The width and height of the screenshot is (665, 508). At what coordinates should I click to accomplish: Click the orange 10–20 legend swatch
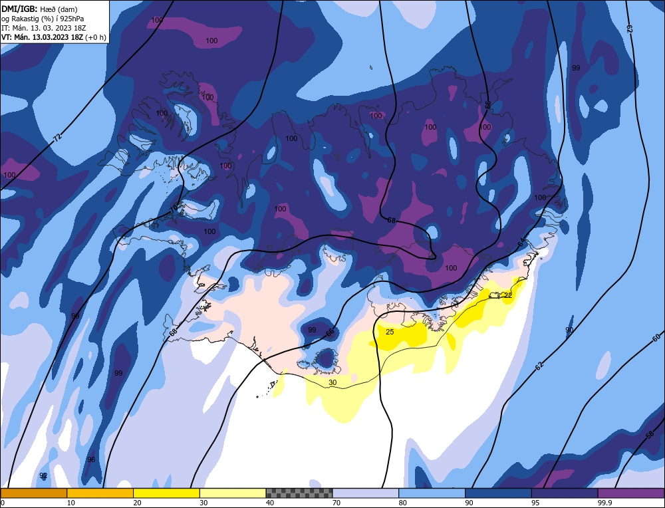pos(100,493)
